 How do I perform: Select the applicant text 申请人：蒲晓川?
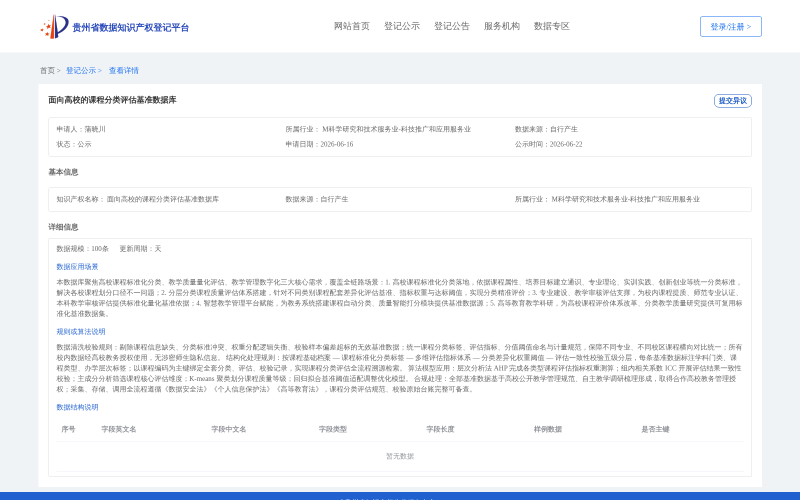coord(81,129)
